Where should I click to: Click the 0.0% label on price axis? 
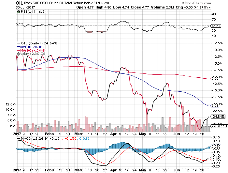219,50
